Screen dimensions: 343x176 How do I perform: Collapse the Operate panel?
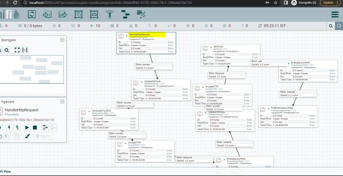[62, 102]
